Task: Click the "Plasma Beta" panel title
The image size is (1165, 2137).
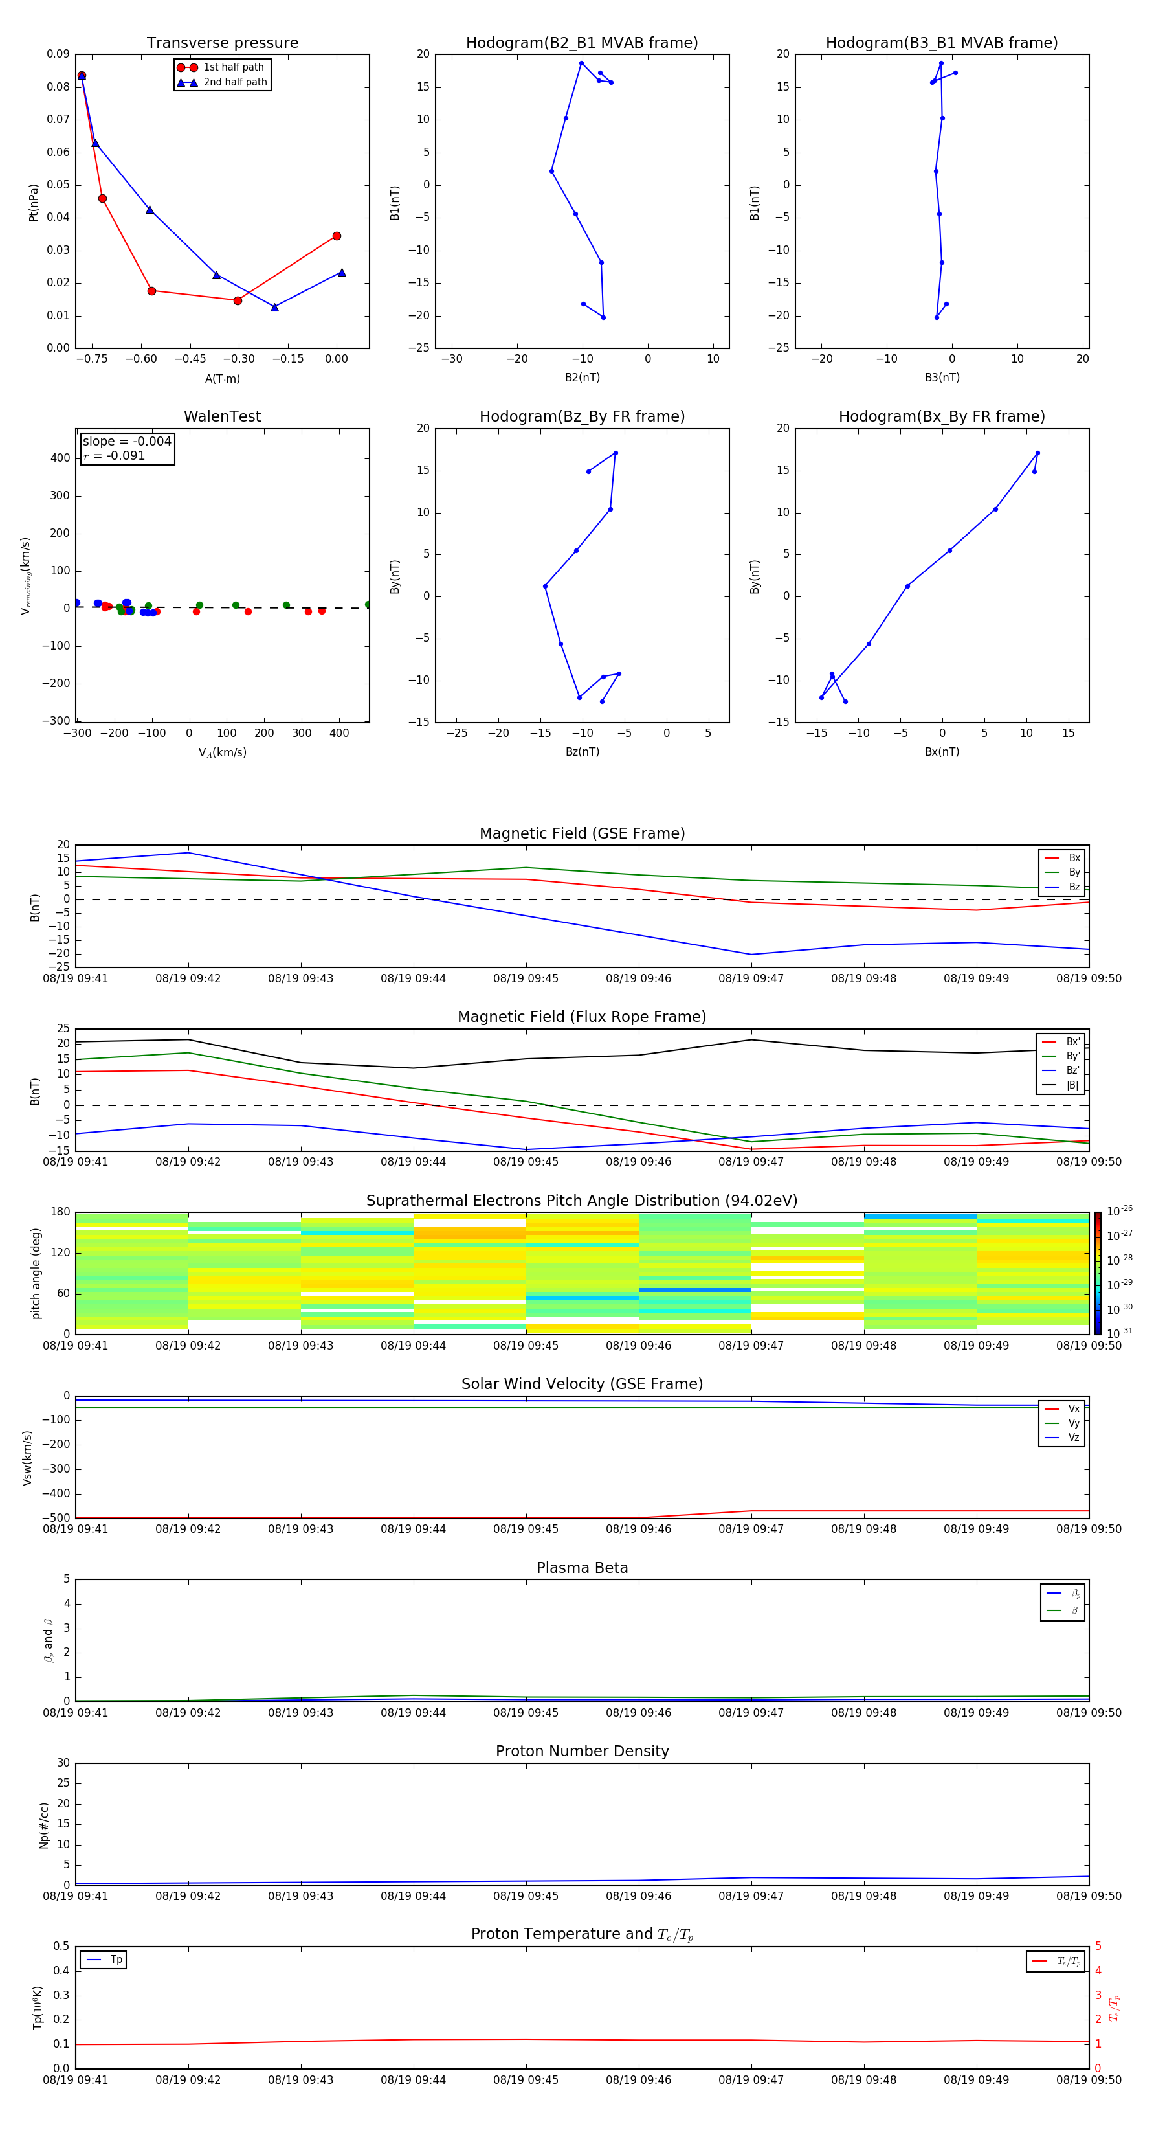Action: pos(582,1568)
